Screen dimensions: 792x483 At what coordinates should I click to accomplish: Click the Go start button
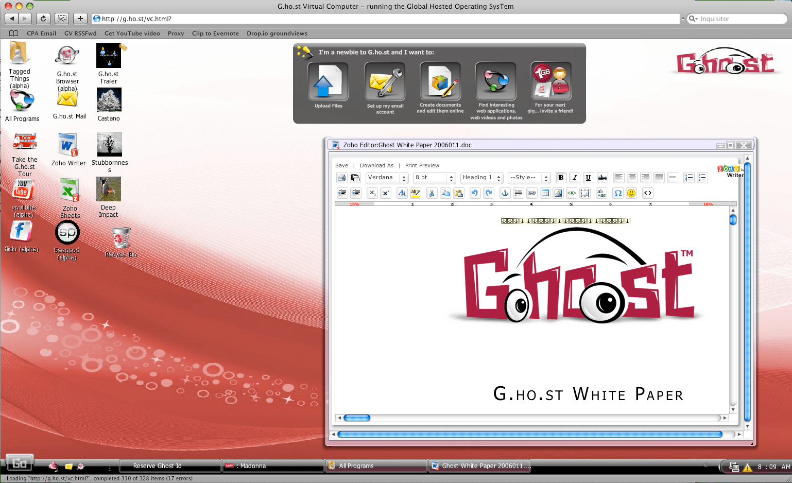20,463
